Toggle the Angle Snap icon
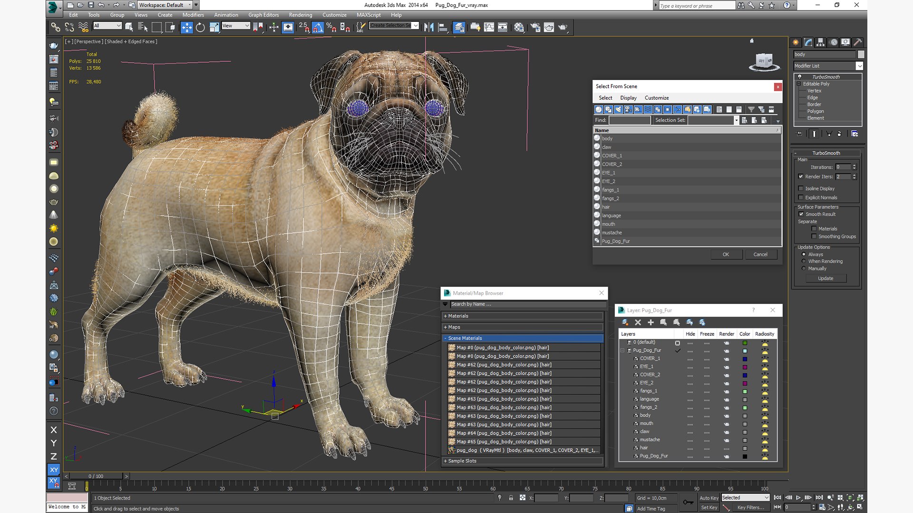913x513 pixels. (318, 28)
